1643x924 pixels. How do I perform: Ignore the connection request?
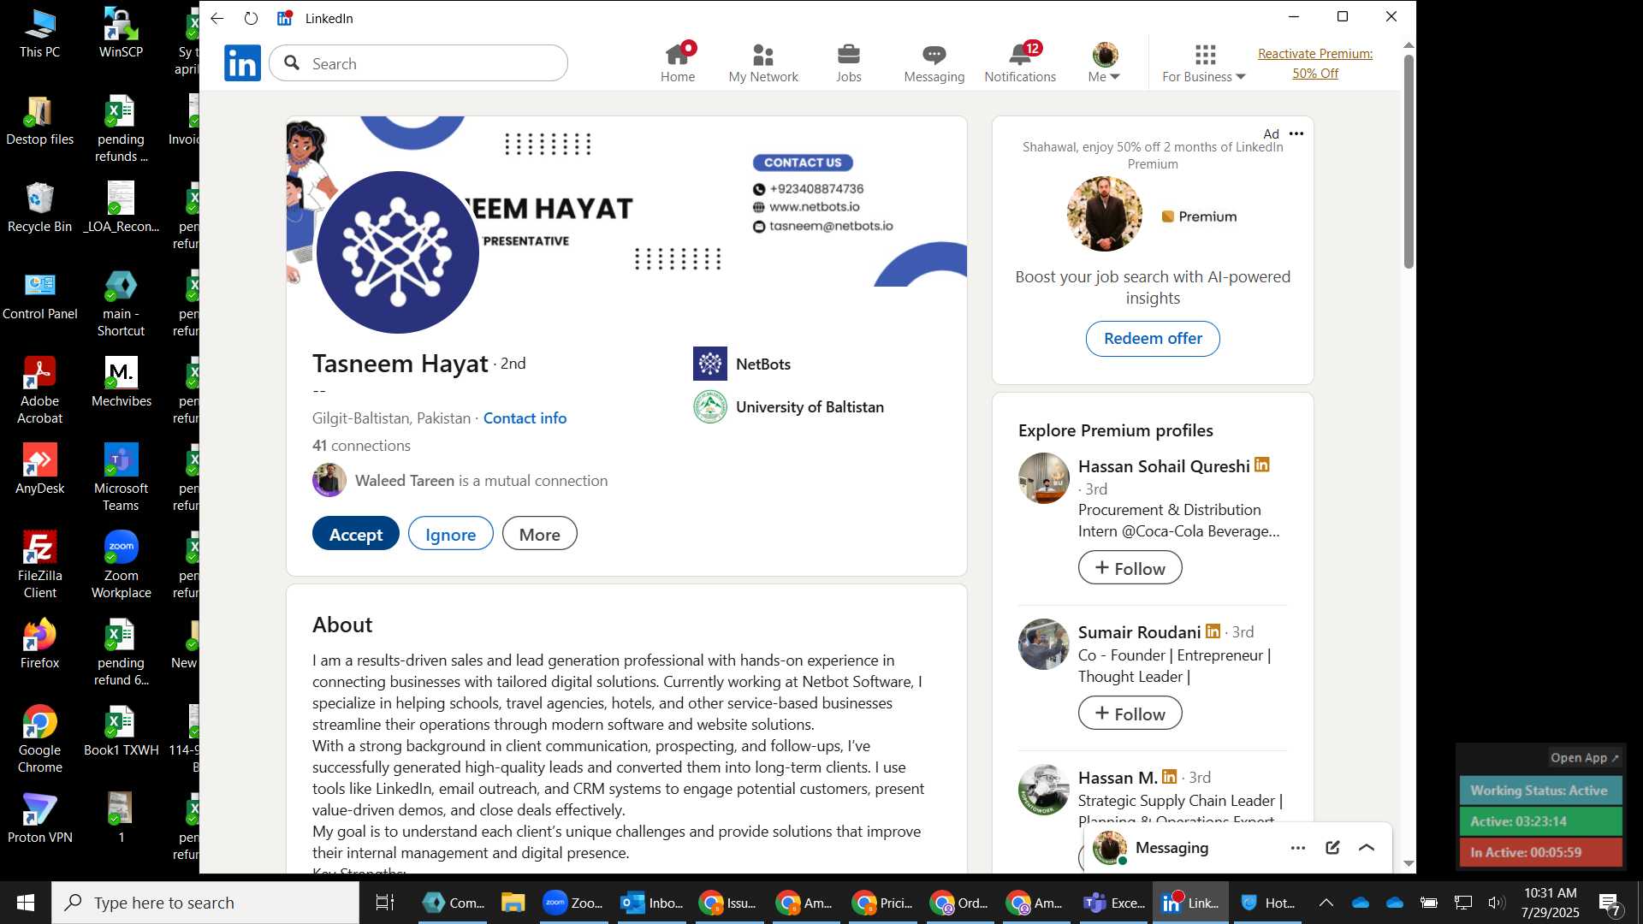point(451,534)
